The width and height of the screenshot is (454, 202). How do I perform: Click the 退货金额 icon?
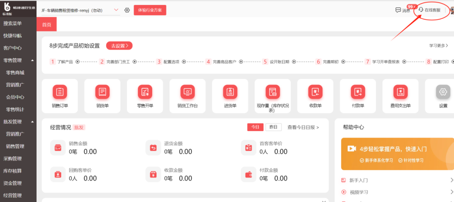(153, 147)
